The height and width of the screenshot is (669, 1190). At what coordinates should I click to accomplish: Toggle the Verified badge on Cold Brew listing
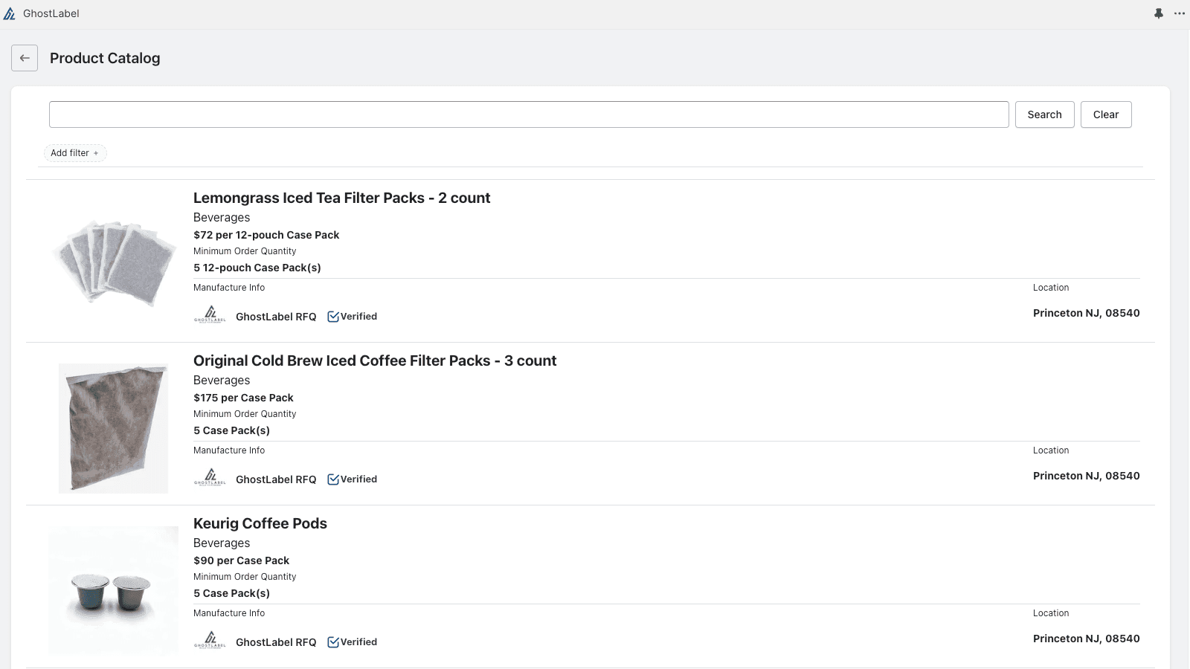point(353,479)
